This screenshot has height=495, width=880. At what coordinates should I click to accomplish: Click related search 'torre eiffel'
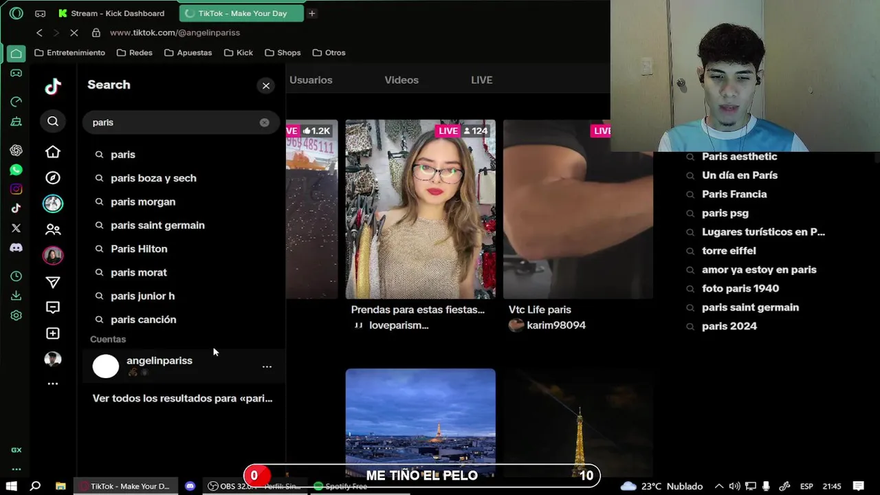[729, 251]
